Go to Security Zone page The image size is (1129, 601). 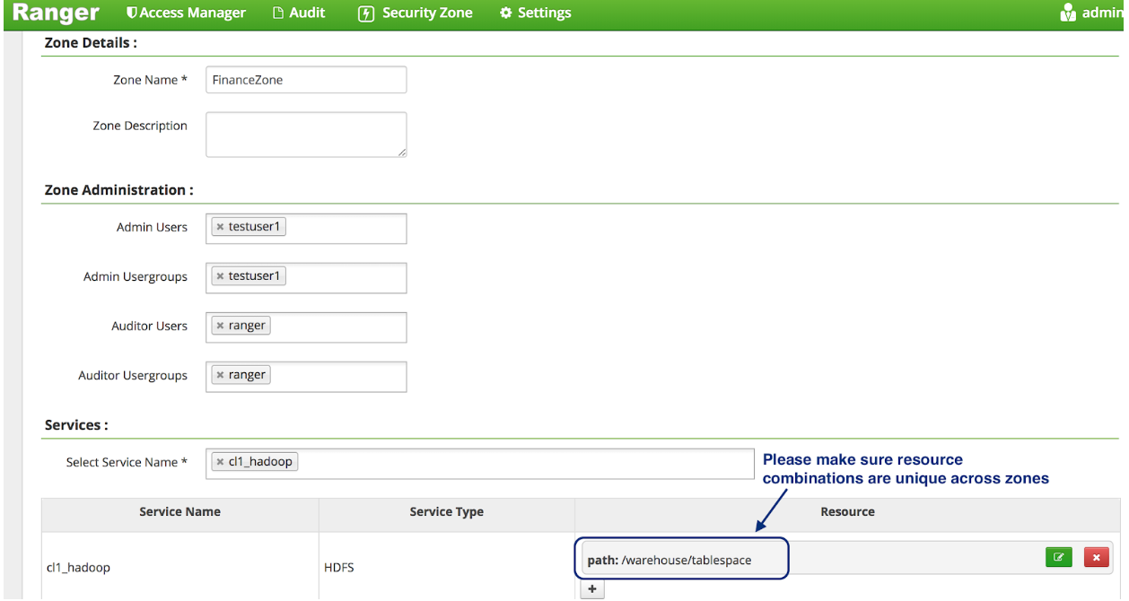click(x=416, y=13)
